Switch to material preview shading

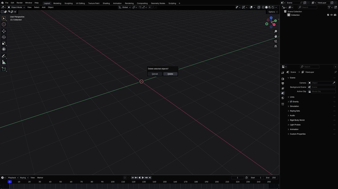(x=270, y=7)
